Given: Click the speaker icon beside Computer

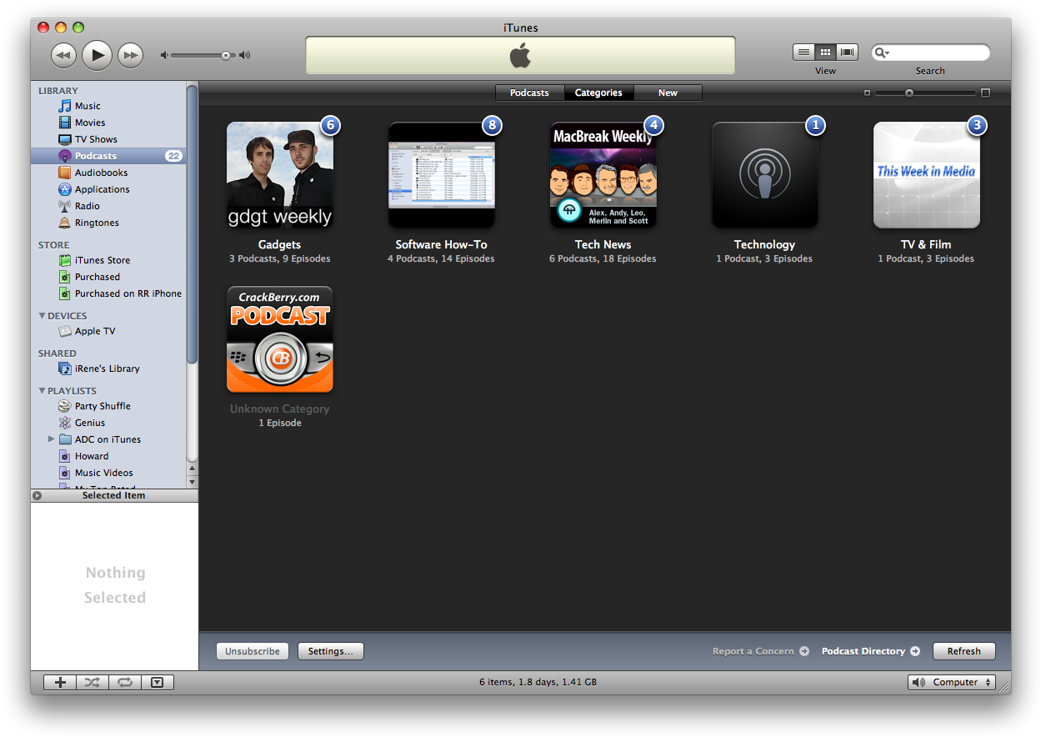Looking at the screenshot, I should [918, 682].
